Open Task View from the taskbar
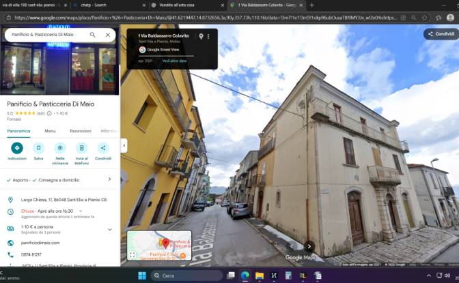This screenshot has height=283, width=459. (232, 275)
